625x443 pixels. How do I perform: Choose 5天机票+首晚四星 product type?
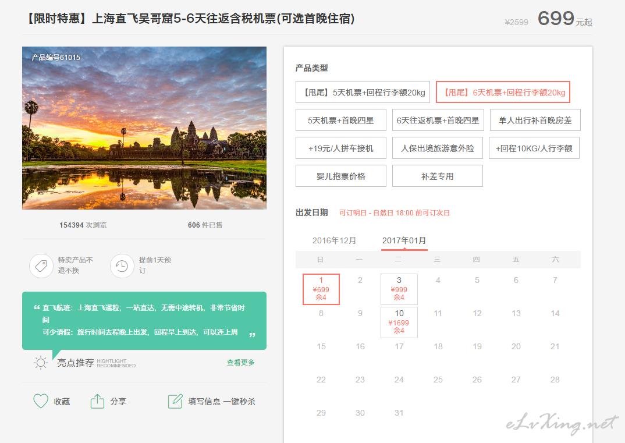(341, 120)
